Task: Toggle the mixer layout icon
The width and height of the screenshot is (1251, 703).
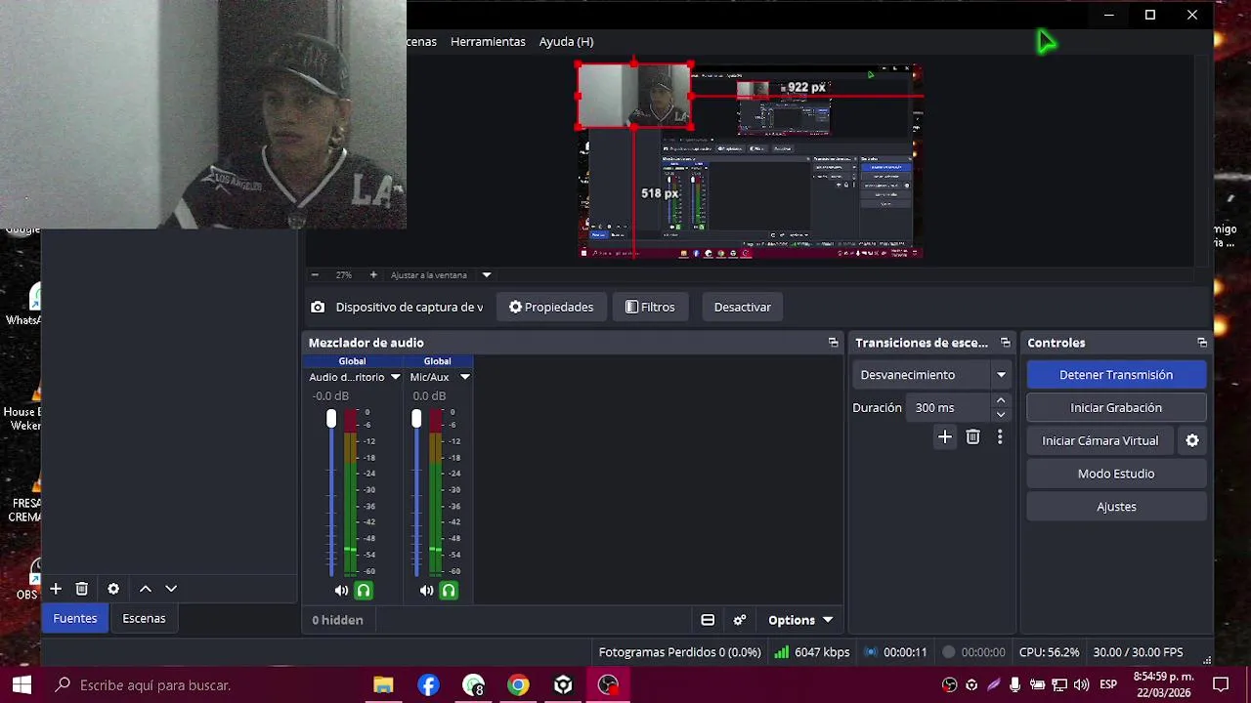Action: (x=708, y=620)
